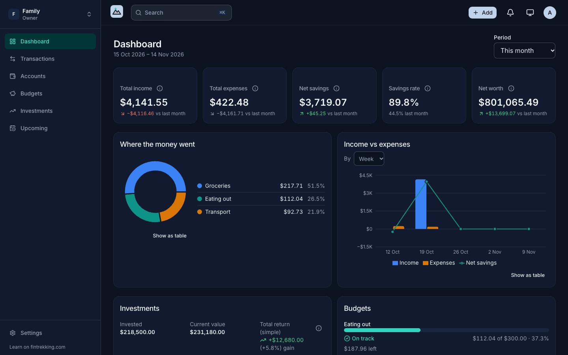568x355 pixels.
Task: Go to Dashboard in sidebar
Action: click(50, 41)
